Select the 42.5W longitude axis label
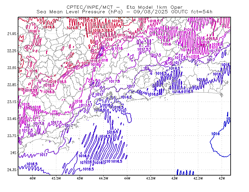 tap(198, 178)
